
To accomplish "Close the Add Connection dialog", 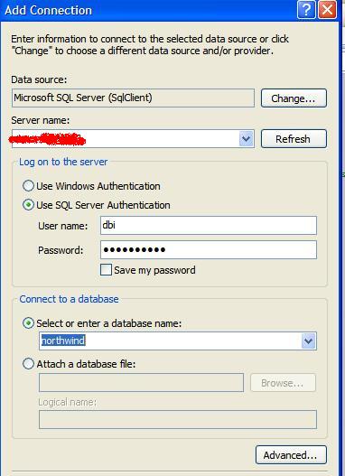I will point(327,10).
